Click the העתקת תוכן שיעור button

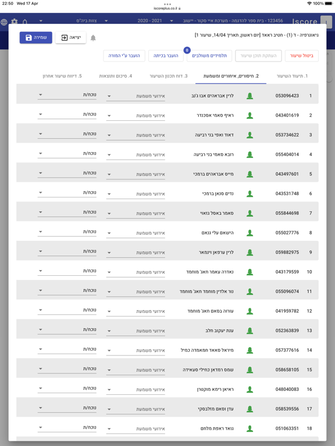pos(258,56)
